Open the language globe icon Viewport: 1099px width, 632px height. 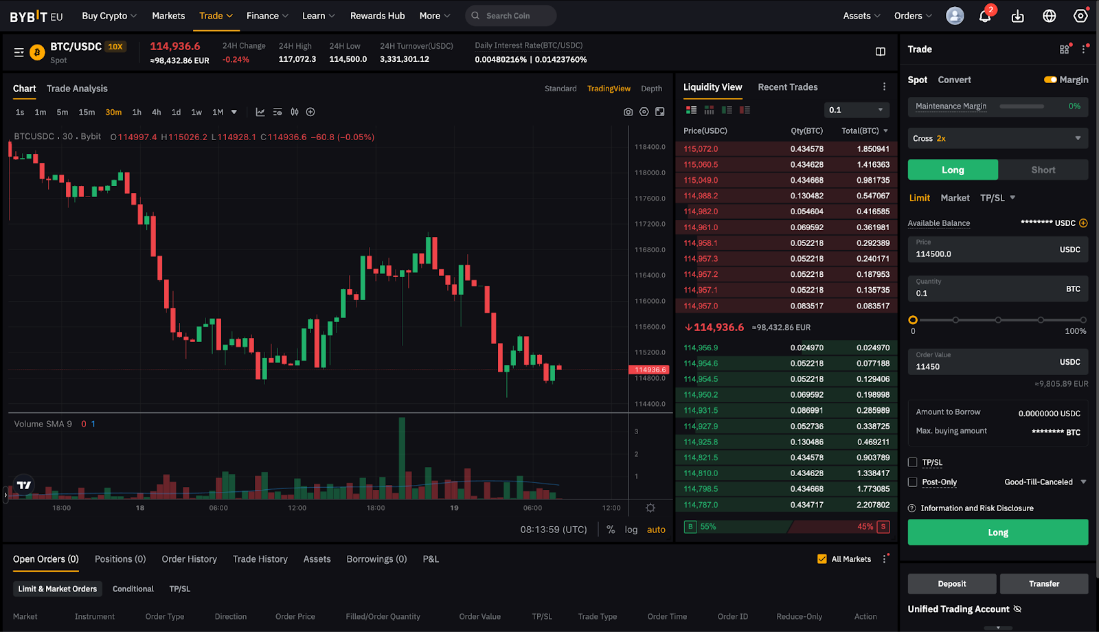coord(1049,16)
